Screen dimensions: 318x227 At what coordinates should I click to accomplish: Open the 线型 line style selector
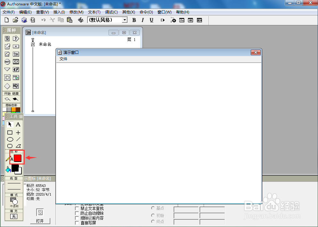14,186
